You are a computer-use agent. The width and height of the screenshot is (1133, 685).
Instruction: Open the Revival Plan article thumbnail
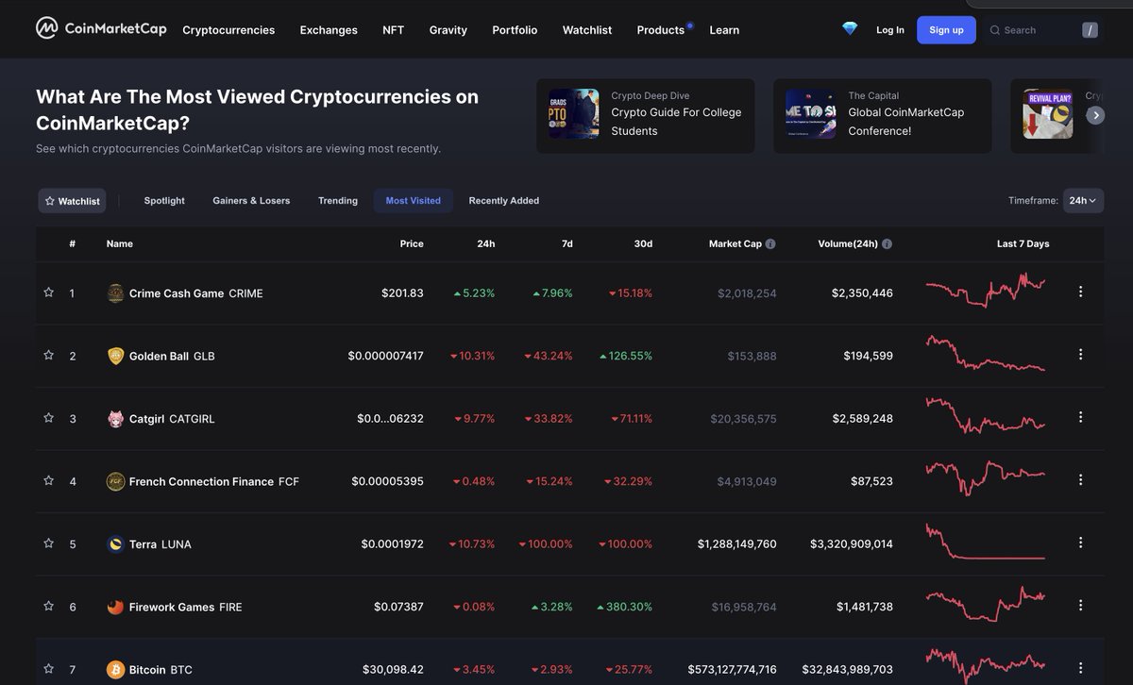(1048, 114)
